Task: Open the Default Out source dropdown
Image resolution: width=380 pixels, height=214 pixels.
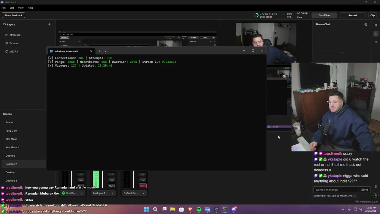Action: click(x=134, y=193)
